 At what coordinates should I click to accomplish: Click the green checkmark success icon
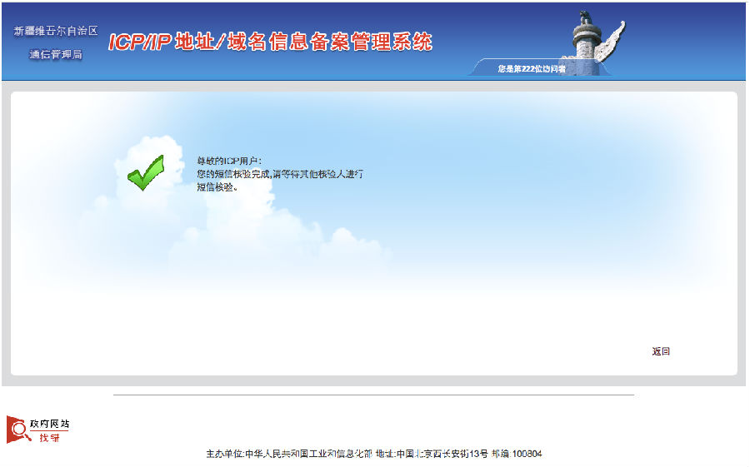pos(145,174)
